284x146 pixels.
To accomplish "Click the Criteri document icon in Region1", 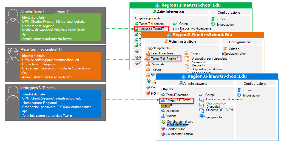I will [x=213, y=19].
